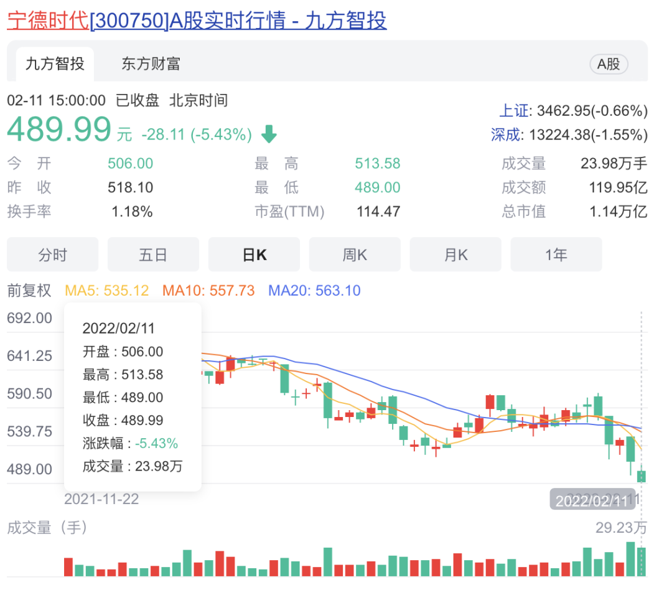The width and height of the screenshot is (672, 590).
Task: Open the 上证 index link
Action: coord(515,111)
